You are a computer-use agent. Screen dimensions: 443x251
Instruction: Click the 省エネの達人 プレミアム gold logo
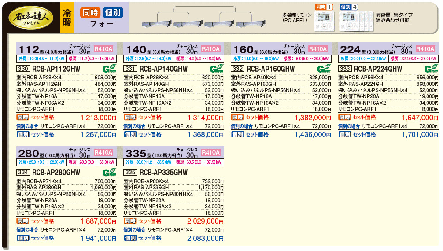pos(31,18)
